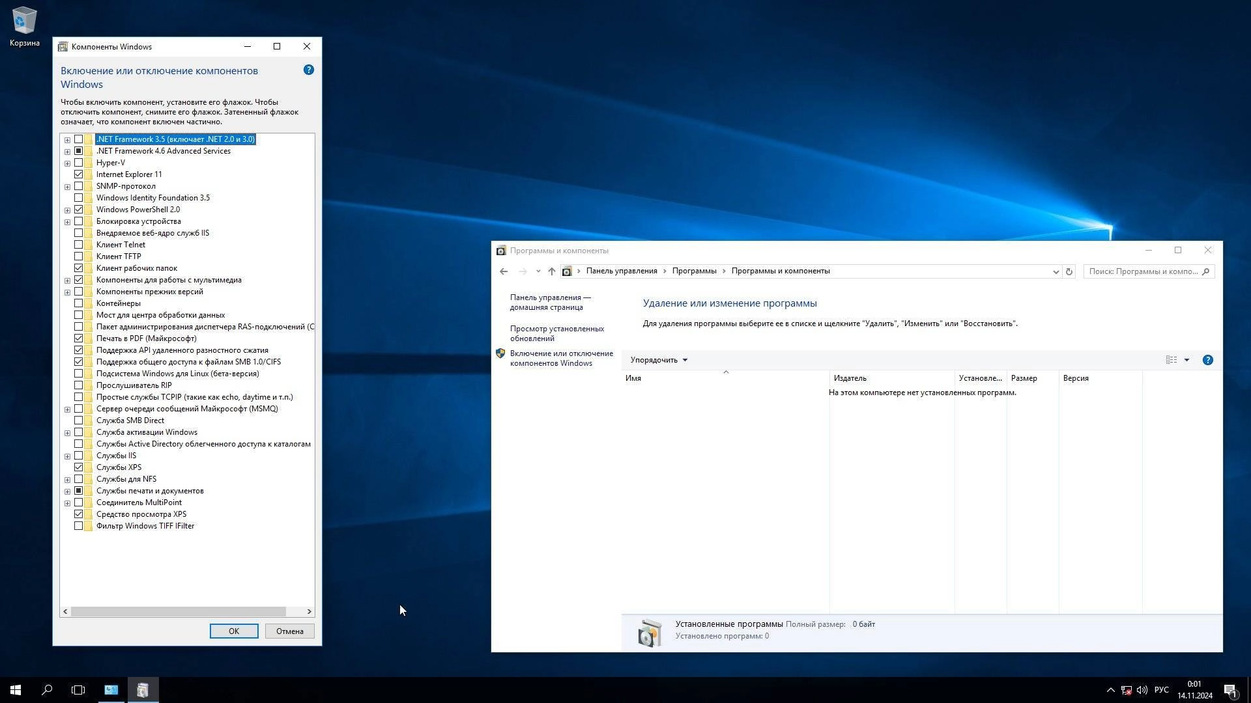Click the Control Panel icon in the address bar

567,271
